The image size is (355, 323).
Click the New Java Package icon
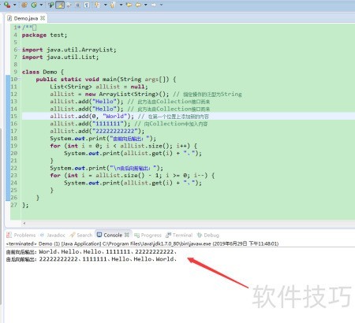(24, 5)
